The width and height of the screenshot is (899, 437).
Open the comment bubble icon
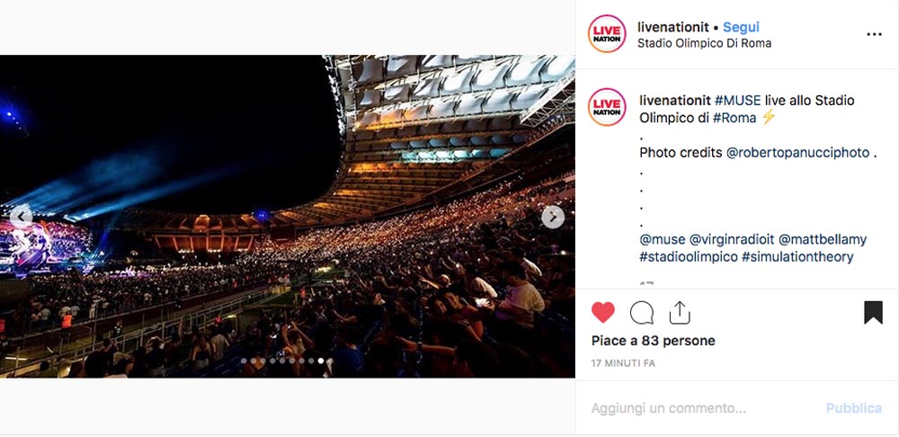642,313
